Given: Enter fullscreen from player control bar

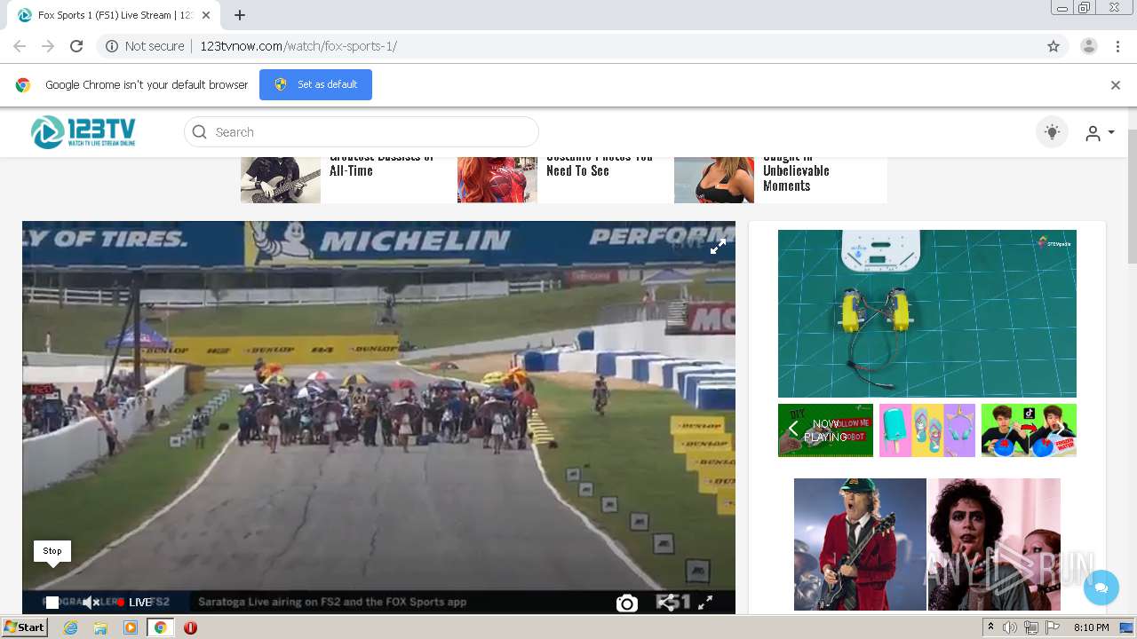Looking at the screenshot, I should 705,603.
